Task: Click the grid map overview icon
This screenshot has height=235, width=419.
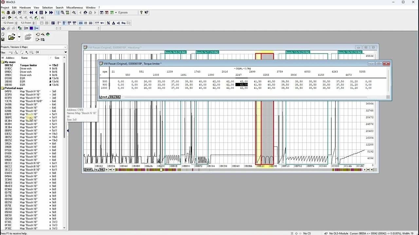Action: [41, 12]
